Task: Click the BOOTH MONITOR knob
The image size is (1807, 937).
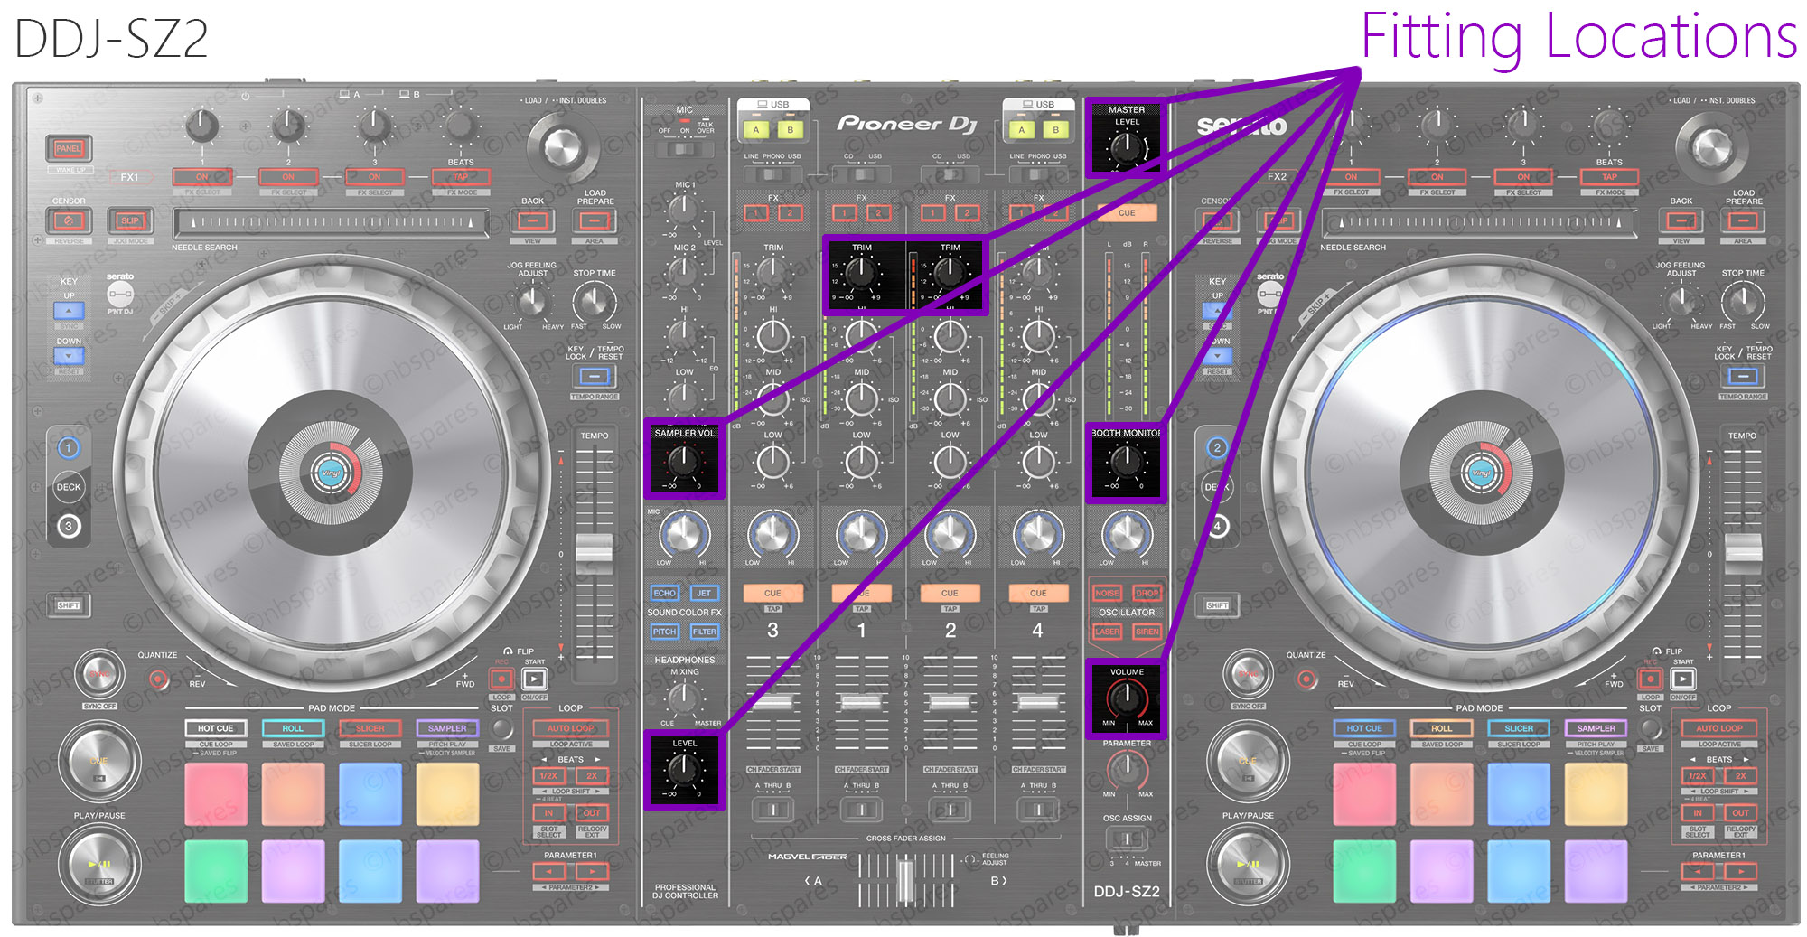Action: 1126,462
